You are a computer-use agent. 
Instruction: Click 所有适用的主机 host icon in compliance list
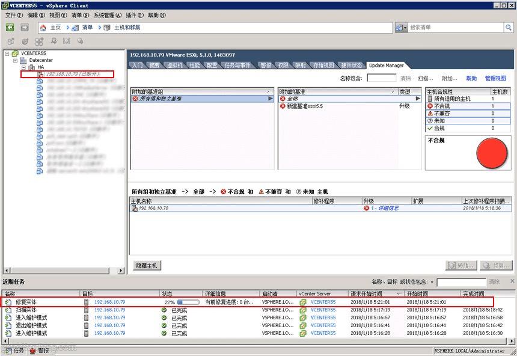pos(430,99)
